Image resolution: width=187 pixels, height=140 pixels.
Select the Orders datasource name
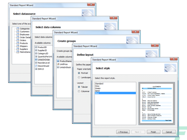click(x=23, y=40)
